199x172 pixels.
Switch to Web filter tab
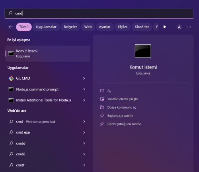click(88, 27)
